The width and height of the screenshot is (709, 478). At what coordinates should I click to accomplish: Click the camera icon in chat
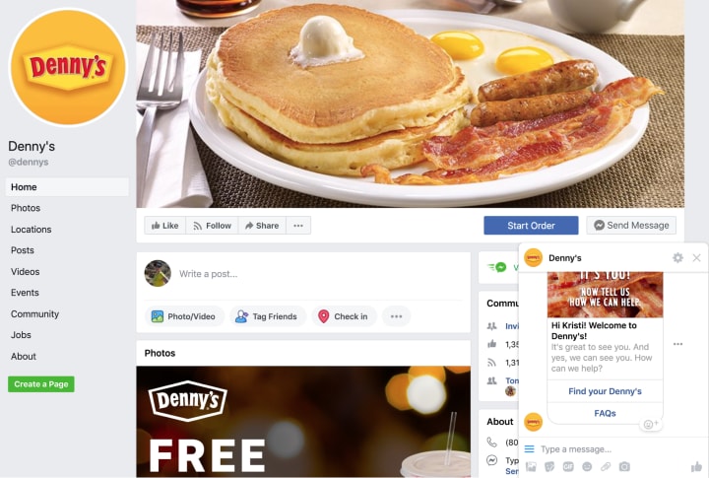tap(624, 466)
